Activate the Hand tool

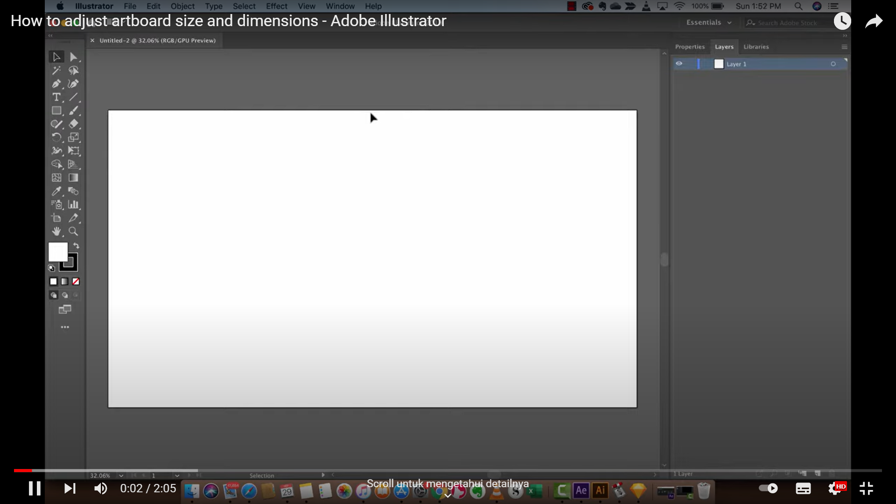pos(56,231)
